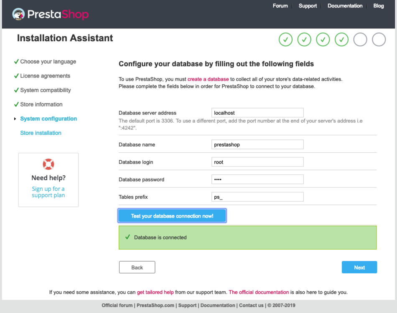Open the Forum menu item in the header

tap(280, 6)
